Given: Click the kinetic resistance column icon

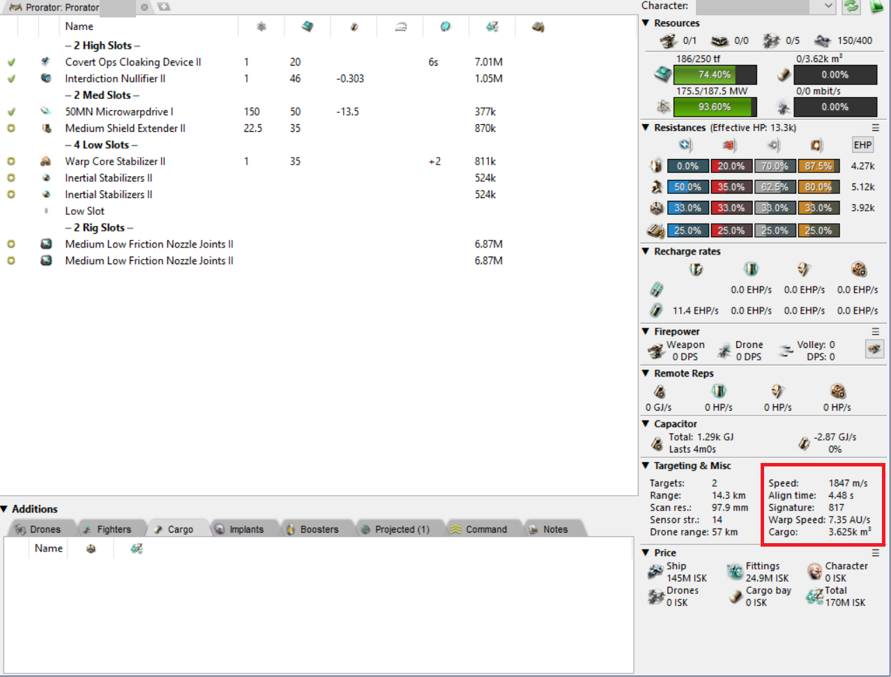Looking at the screenshot, I should (773, 145).
